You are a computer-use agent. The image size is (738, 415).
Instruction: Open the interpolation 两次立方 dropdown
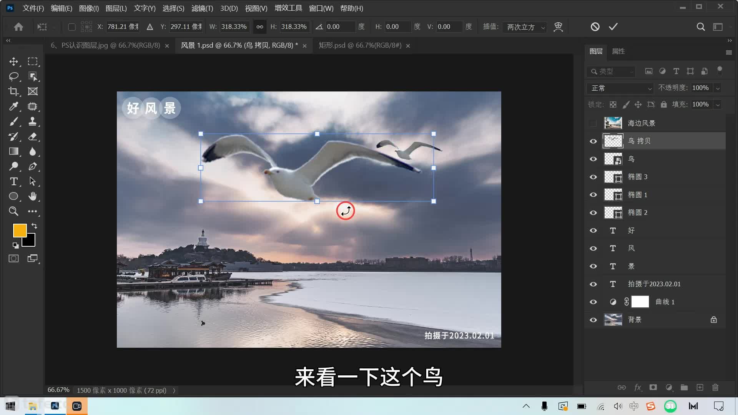point(525,27)
